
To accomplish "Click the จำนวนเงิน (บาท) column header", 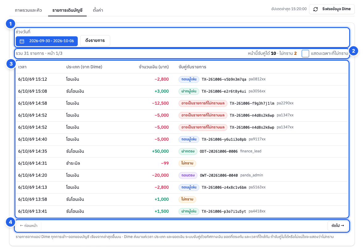I will click(154, 67).
